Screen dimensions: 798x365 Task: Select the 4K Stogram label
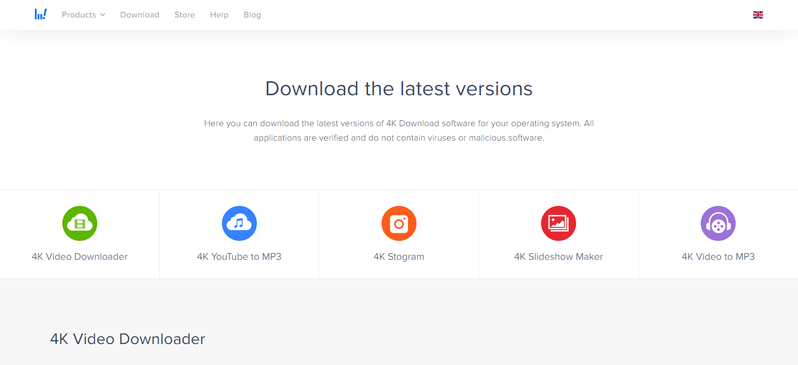tap(399, 257)
